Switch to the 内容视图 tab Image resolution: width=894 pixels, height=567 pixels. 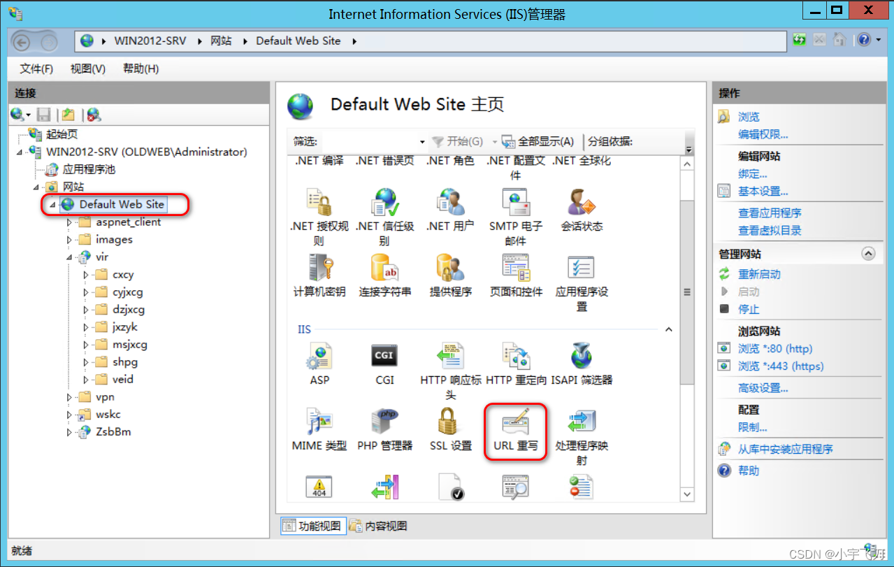tap(378, 526)
